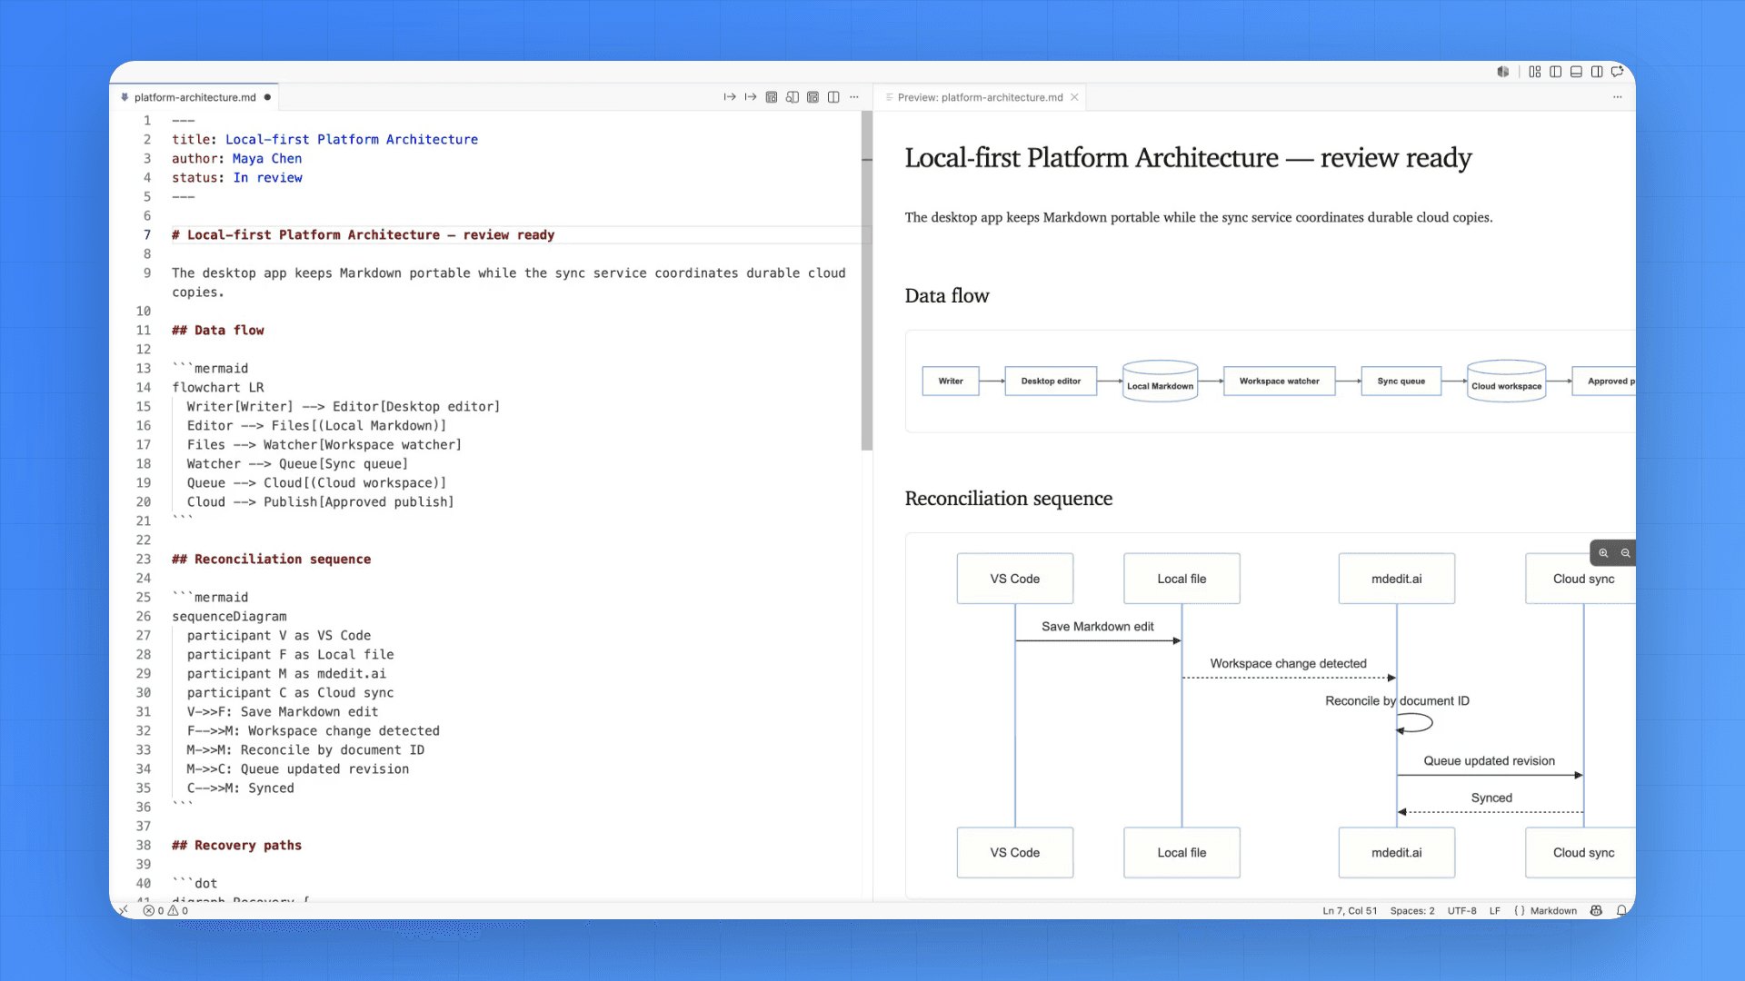Click 'status: In review' line
The width and height of the screenshot is (1745, 981).
tap(236, 177)
